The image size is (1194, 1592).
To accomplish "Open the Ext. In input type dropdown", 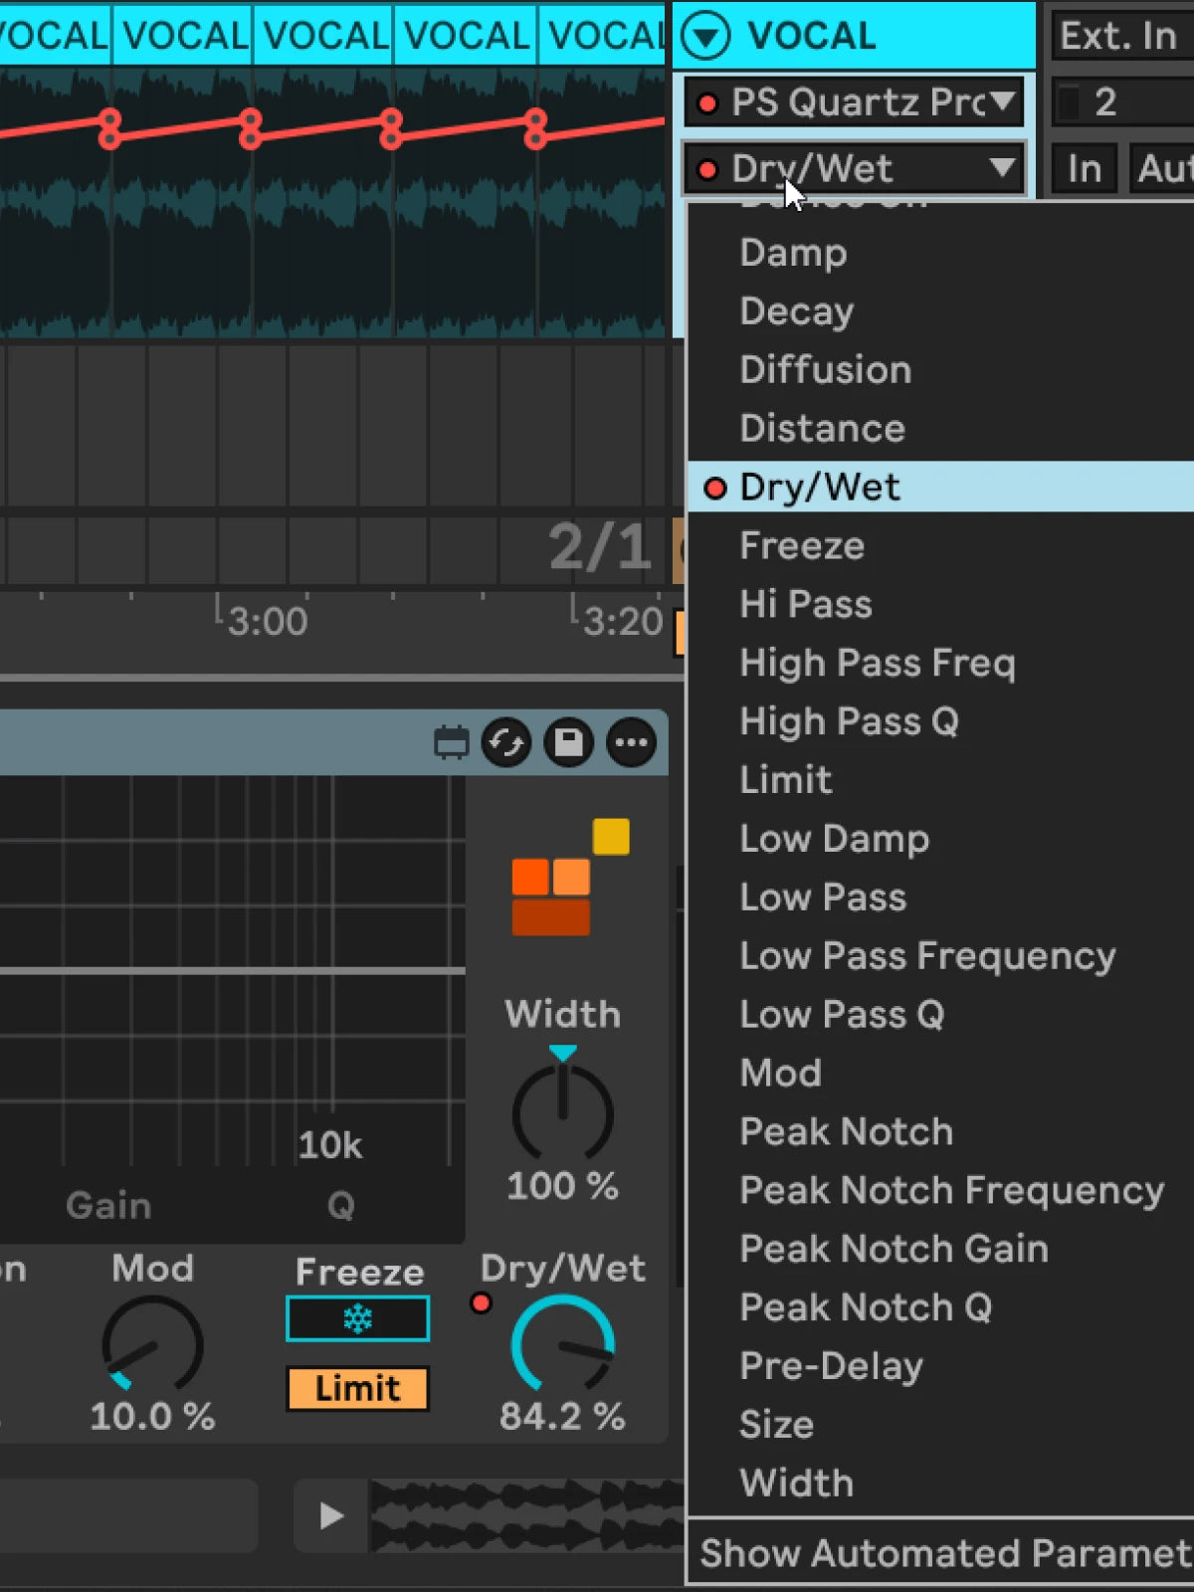I will (1119, 37).
